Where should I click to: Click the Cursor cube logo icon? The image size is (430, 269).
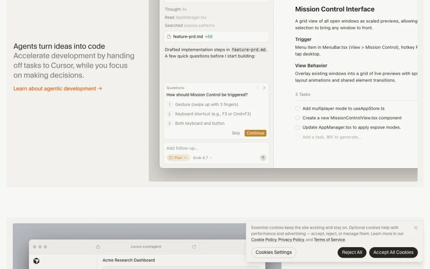[36, 261]
